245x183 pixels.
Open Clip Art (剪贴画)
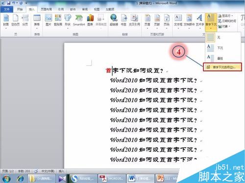58,20
